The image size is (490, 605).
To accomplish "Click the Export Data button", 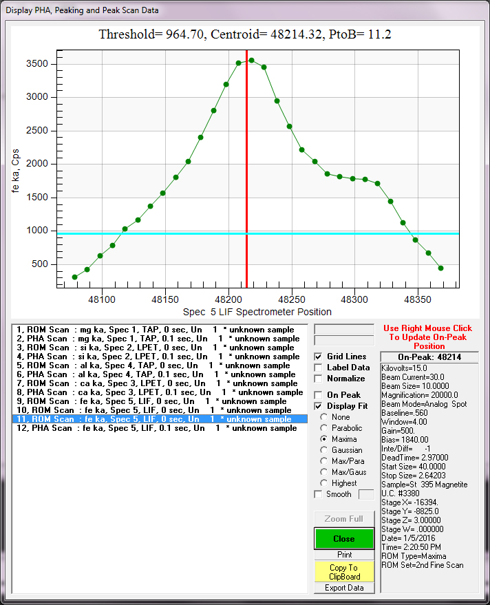I will (344, 588).
